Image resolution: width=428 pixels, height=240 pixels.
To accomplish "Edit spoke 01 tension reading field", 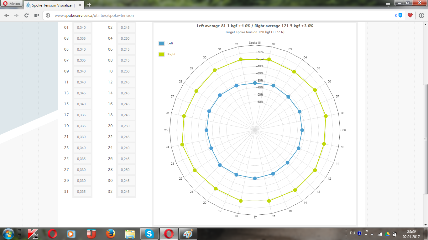I will (82, 27).
